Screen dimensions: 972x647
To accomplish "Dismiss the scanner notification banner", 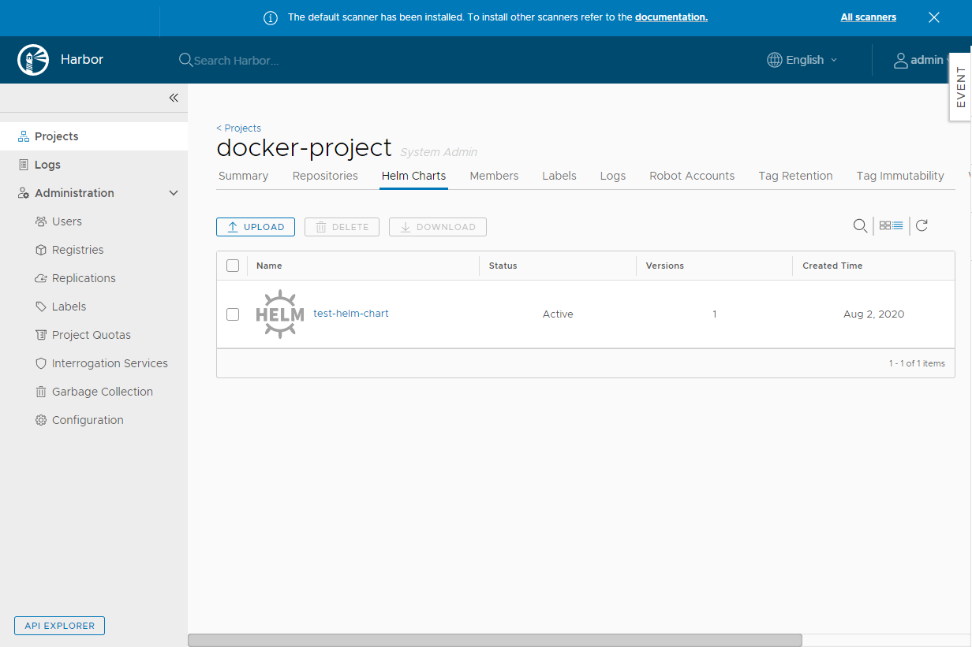I will [x=934, y=17].
